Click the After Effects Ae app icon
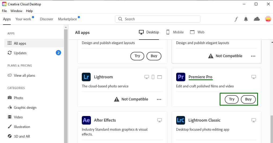This screenshot has width=273, height=143. coord(86,120)
